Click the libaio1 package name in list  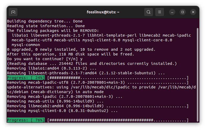pyautogui.click(x=20, y=35)
